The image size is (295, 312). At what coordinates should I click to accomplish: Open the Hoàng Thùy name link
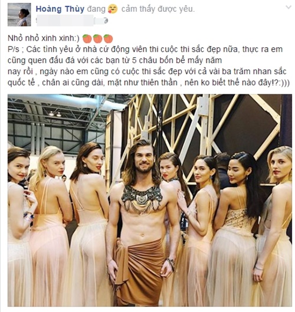(x=60, y=9)
